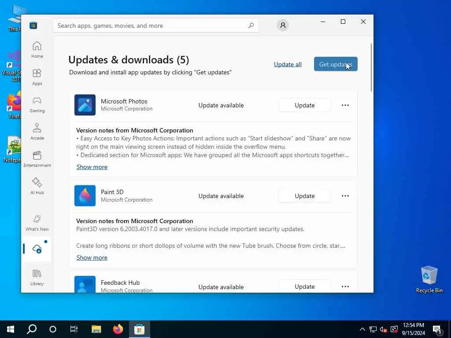Open the user account profile icon
Viewport: 451px width, 338px height.
[x=283, y=25]
